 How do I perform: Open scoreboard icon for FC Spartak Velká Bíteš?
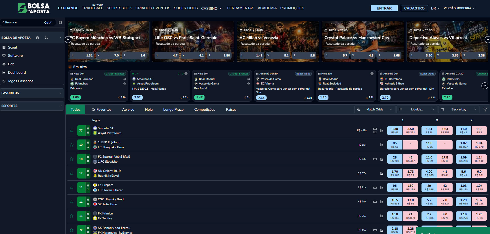[x=375, y=159]
